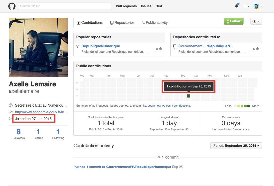Click the fork icon for RepubliqueNumerique

(78, 46)
